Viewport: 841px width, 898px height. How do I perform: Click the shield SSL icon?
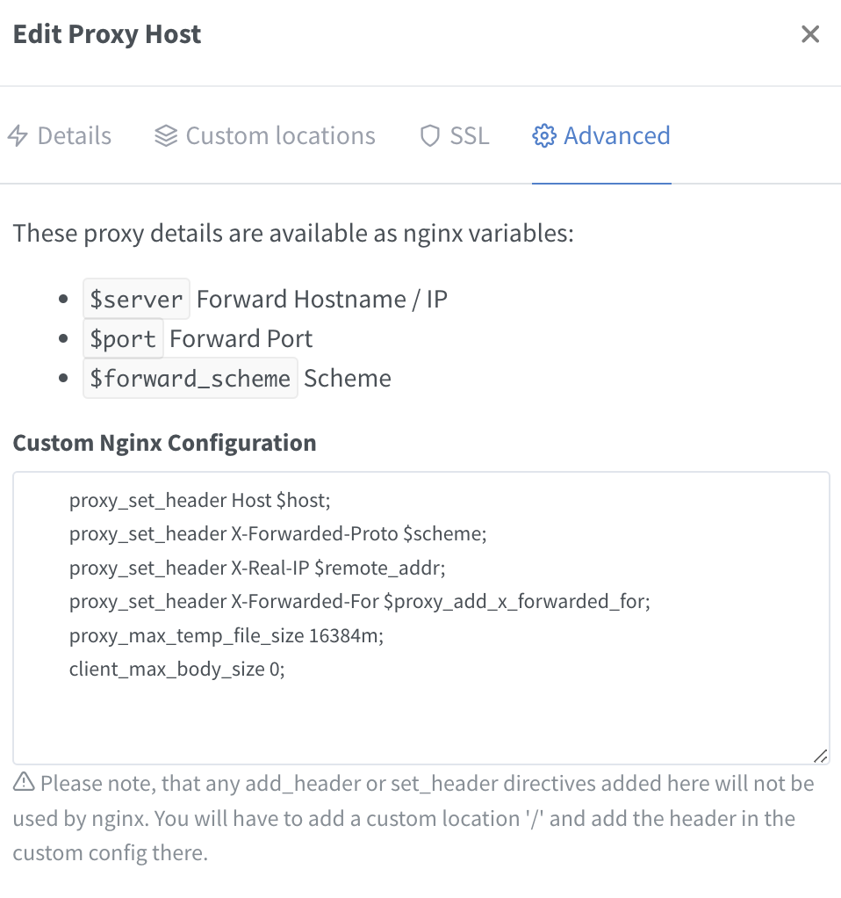[429, 135]
